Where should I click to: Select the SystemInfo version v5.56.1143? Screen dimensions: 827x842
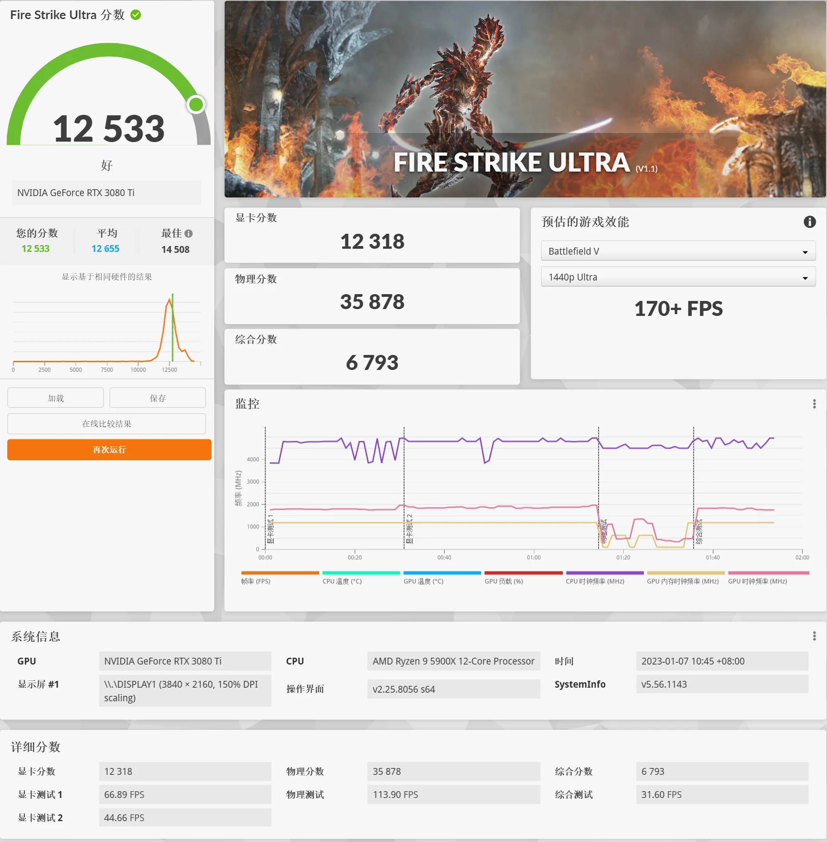722,684
